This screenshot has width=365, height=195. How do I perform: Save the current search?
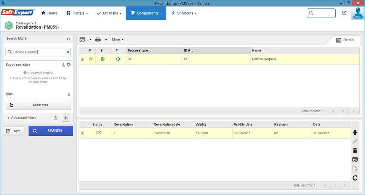14,131
